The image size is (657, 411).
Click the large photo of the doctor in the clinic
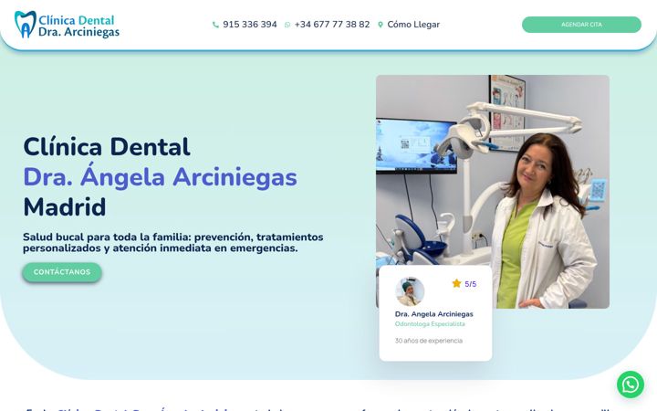(493, 192)
